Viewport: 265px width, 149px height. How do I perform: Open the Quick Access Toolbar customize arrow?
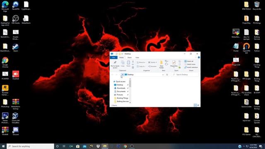click(x=122, y=54)
